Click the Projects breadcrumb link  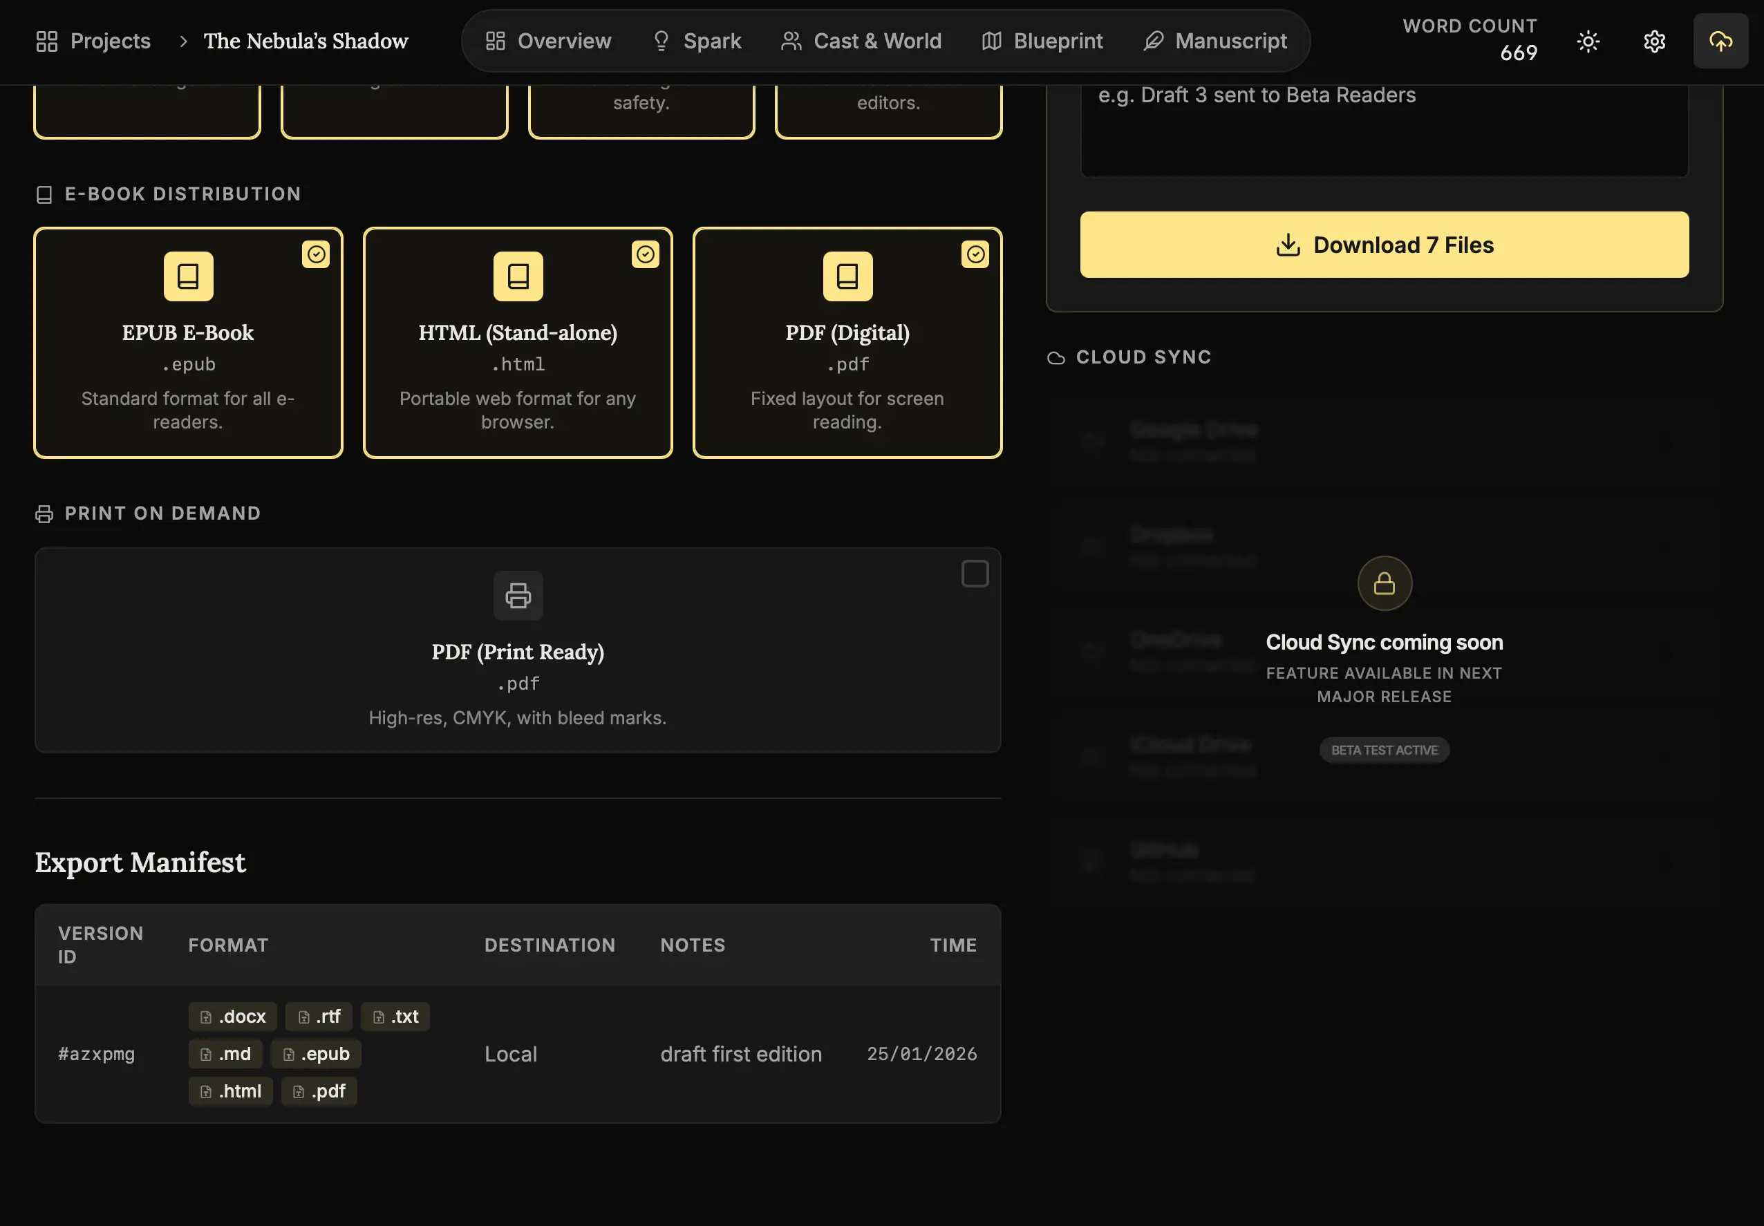click(109, 41)
